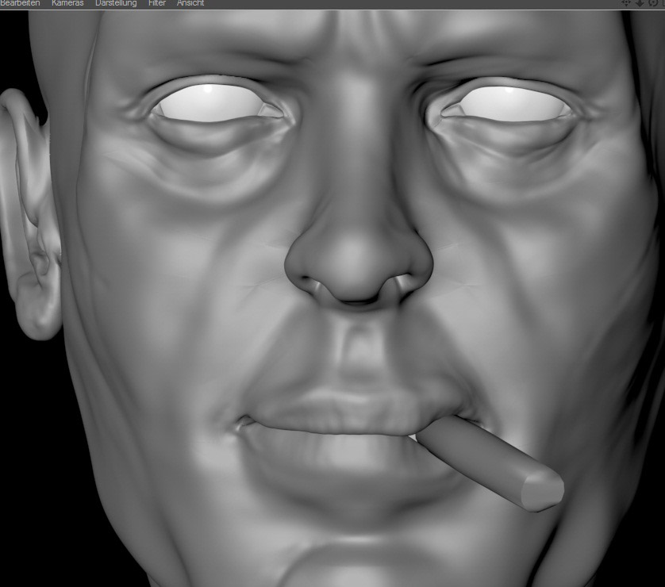Click the viewport pan (move camera) icon
This screenshot has width=665, height=587.
(x=626, y=3)
